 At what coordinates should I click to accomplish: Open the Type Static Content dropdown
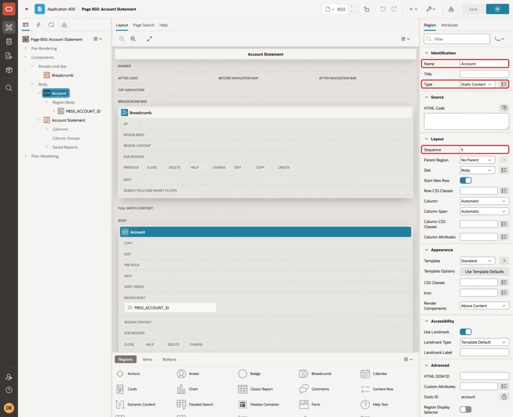point(477,84)
